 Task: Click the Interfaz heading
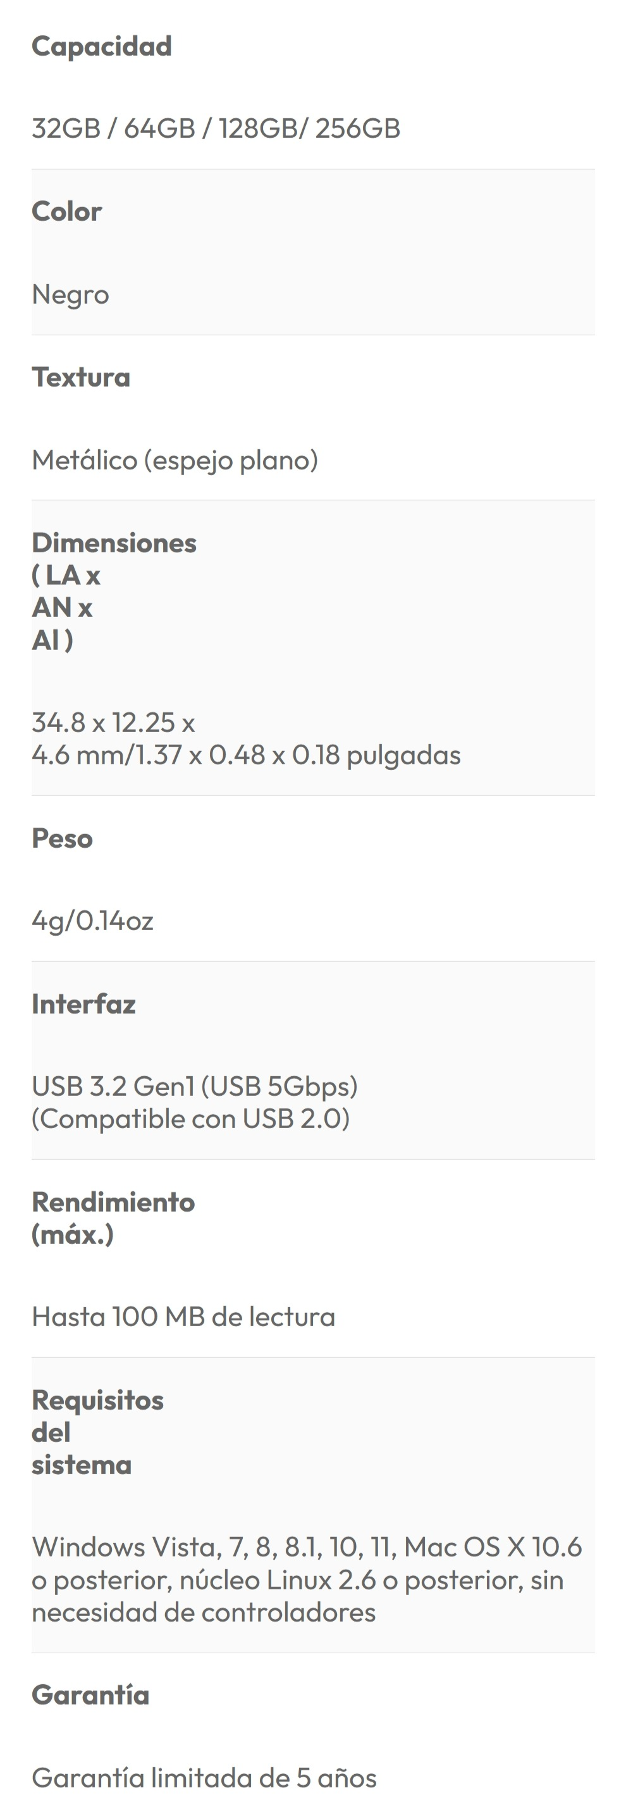83,1004
